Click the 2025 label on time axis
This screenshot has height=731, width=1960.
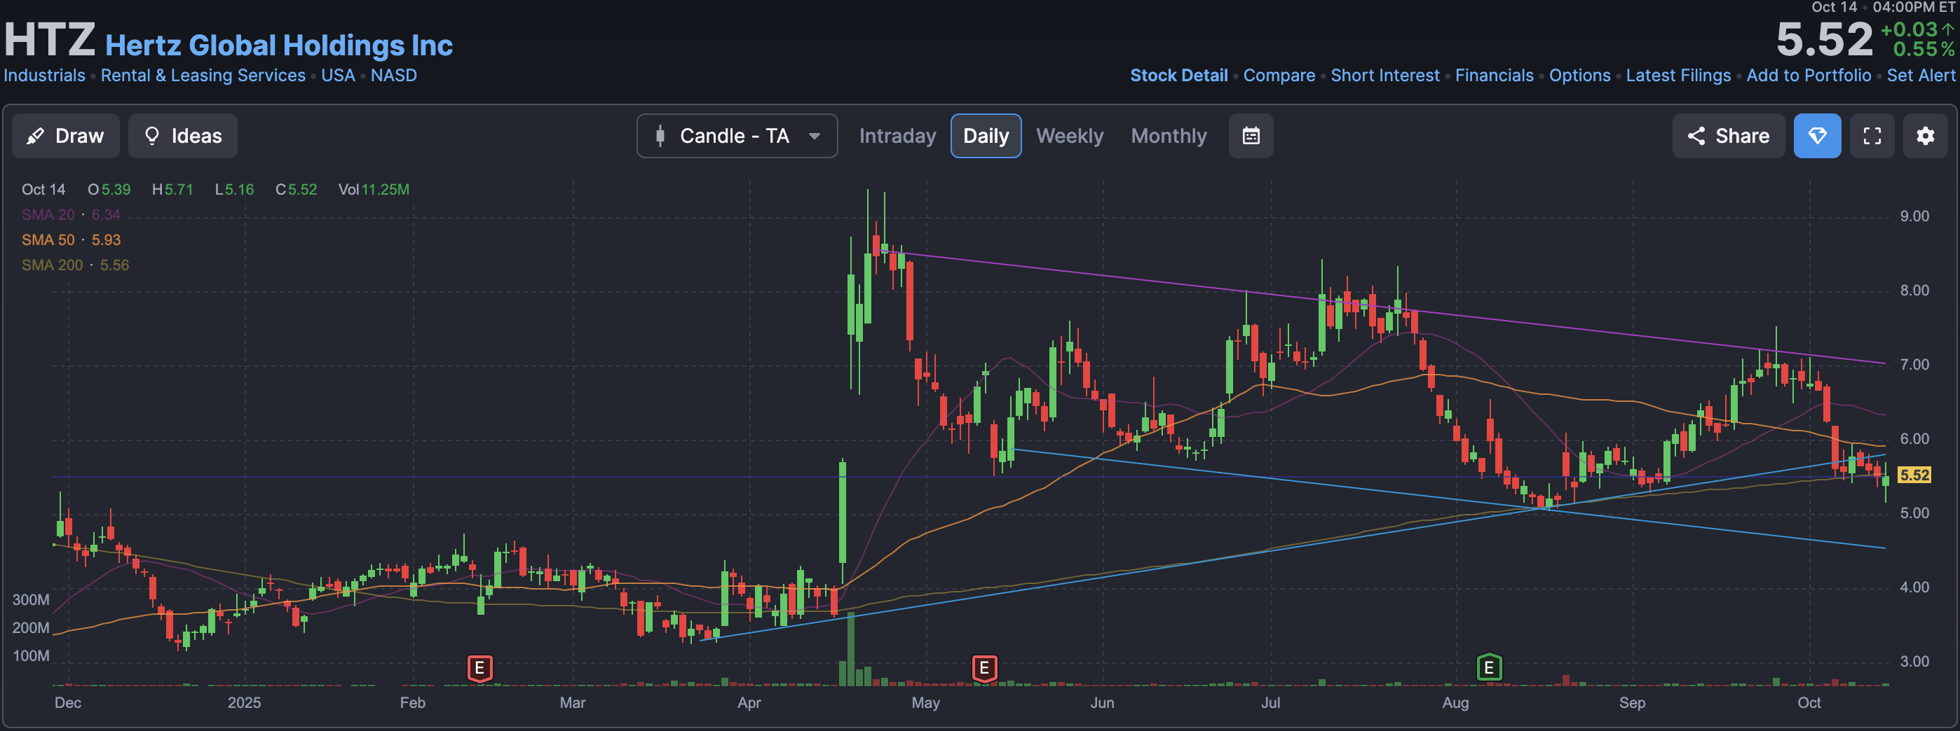coord(243,703)
